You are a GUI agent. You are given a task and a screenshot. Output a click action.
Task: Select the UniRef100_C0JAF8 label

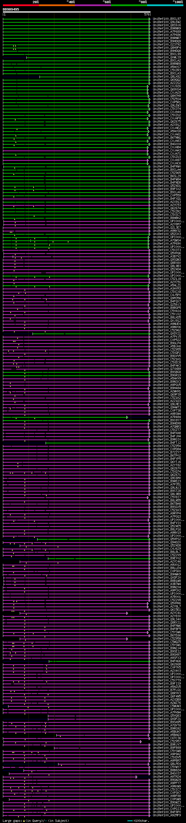(167, 119)
